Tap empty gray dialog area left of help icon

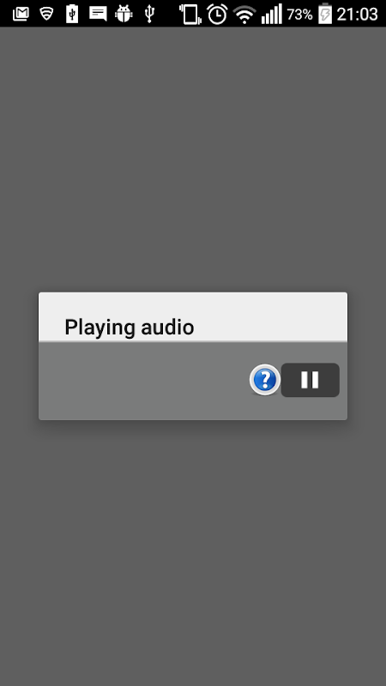point(144,381)
